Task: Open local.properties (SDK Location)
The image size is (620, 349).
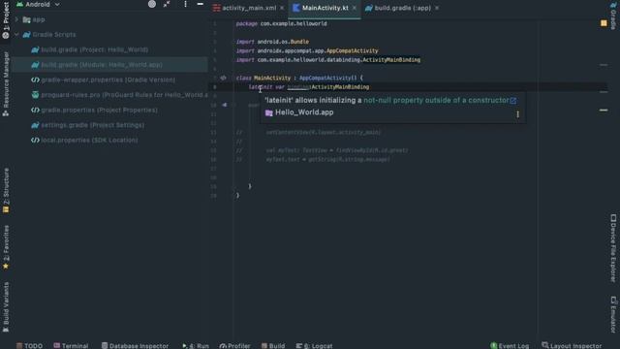Action: tap(89, 140)
